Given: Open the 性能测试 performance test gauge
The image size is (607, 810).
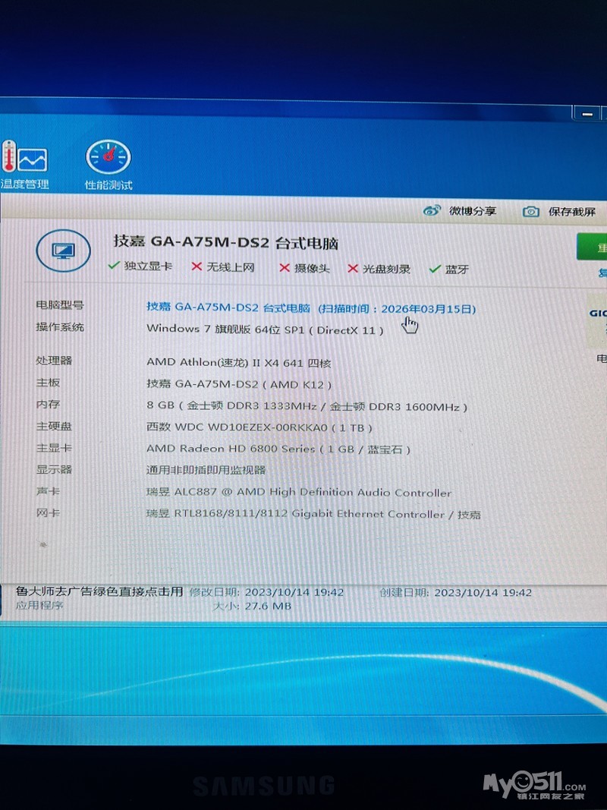Looking at the screenshot, I should [x=109, y=165].
